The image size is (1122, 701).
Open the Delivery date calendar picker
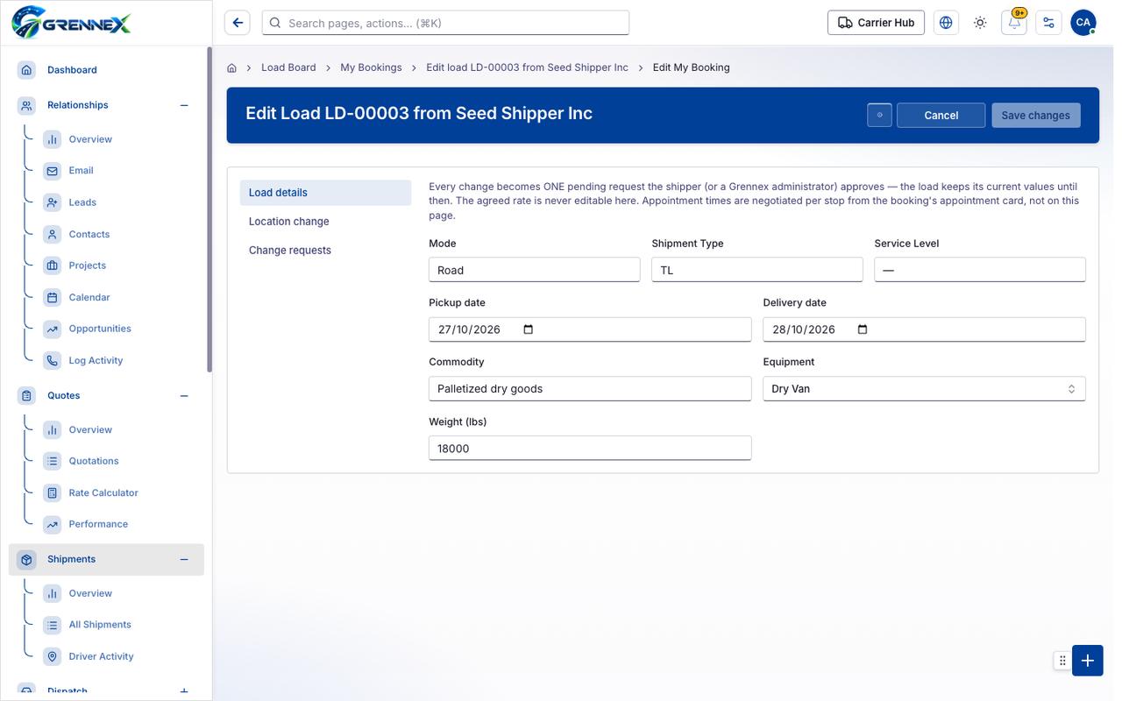(x=863, y=329)
